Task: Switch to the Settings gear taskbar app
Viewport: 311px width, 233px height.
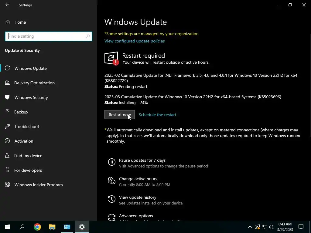Action: click(82, 227)
